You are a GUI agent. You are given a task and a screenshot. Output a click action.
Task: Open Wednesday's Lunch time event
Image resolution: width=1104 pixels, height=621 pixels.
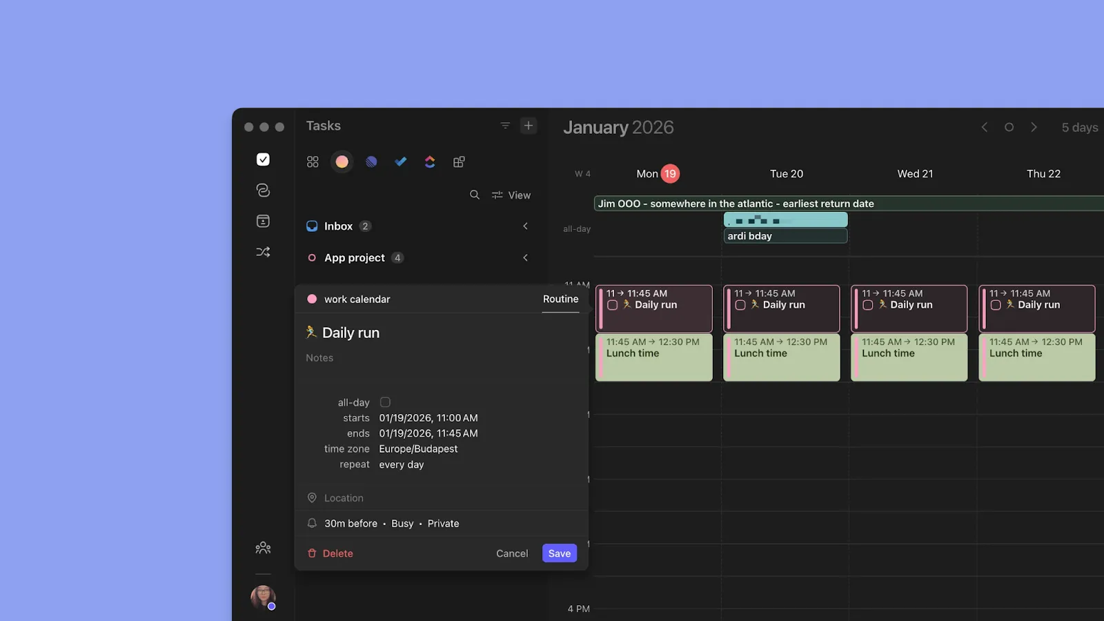(909, 357)
